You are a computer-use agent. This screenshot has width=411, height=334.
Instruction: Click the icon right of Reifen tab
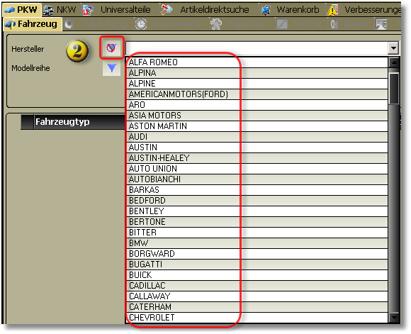click(x=381, y=24)
